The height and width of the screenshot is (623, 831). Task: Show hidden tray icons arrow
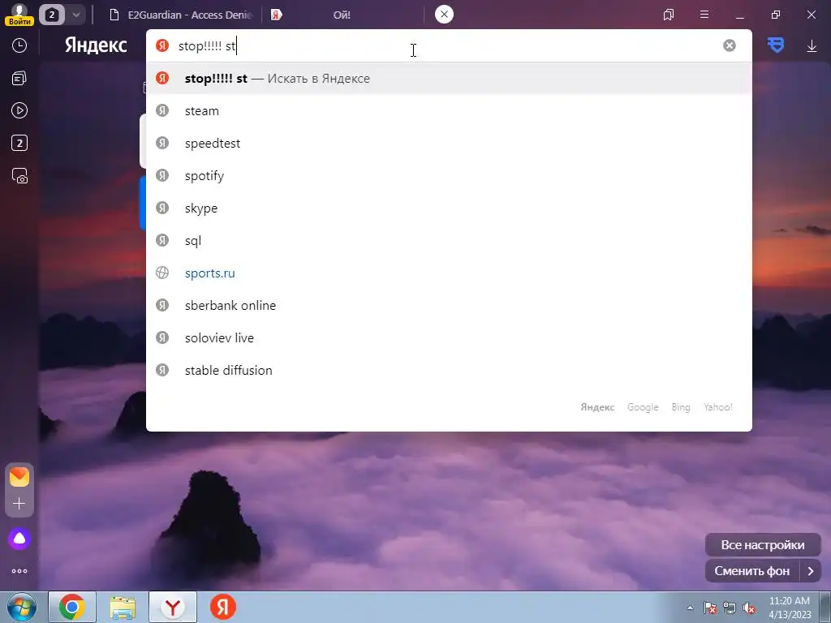point(690,608)
